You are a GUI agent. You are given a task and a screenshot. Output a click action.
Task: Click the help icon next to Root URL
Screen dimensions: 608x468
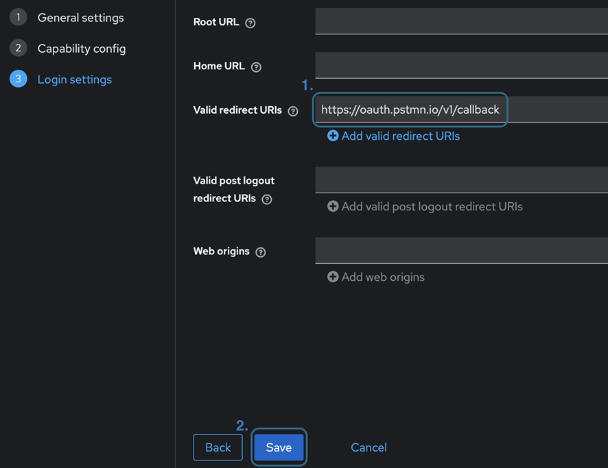coord(250,23)
